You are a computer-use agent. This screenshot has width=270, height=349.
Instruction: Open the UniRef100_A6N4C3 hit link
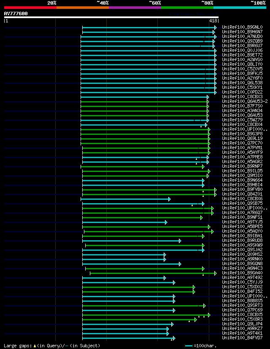click(242, 268)
